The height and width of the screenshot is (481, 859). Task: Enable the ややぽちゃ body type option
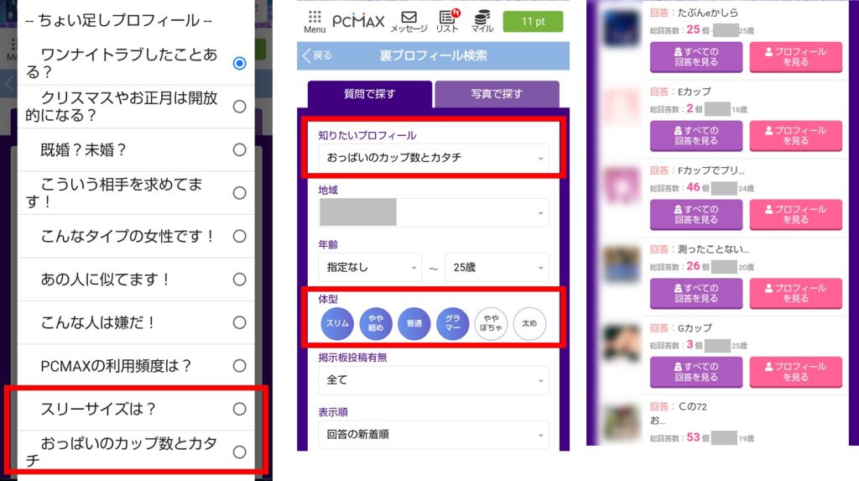click(x=492, y=323)
